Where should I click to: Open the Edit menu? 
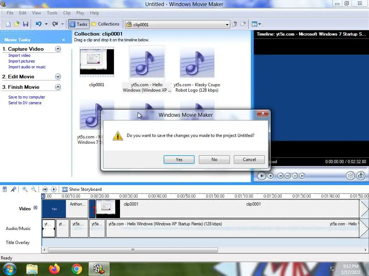(x=23, y=13)
